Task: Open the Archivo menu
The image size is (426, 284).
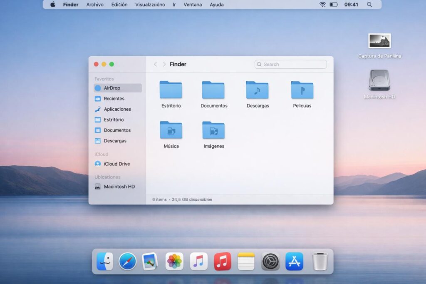Action: tap(95, 5)
